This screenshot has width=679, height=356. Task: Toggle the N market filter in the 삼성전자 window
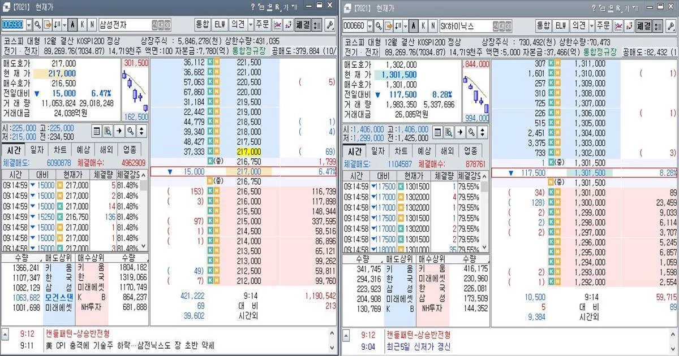tap(92, 25)
